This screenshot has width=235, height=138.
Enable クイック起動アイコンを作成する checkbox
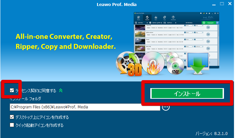[x=12, y=125]
